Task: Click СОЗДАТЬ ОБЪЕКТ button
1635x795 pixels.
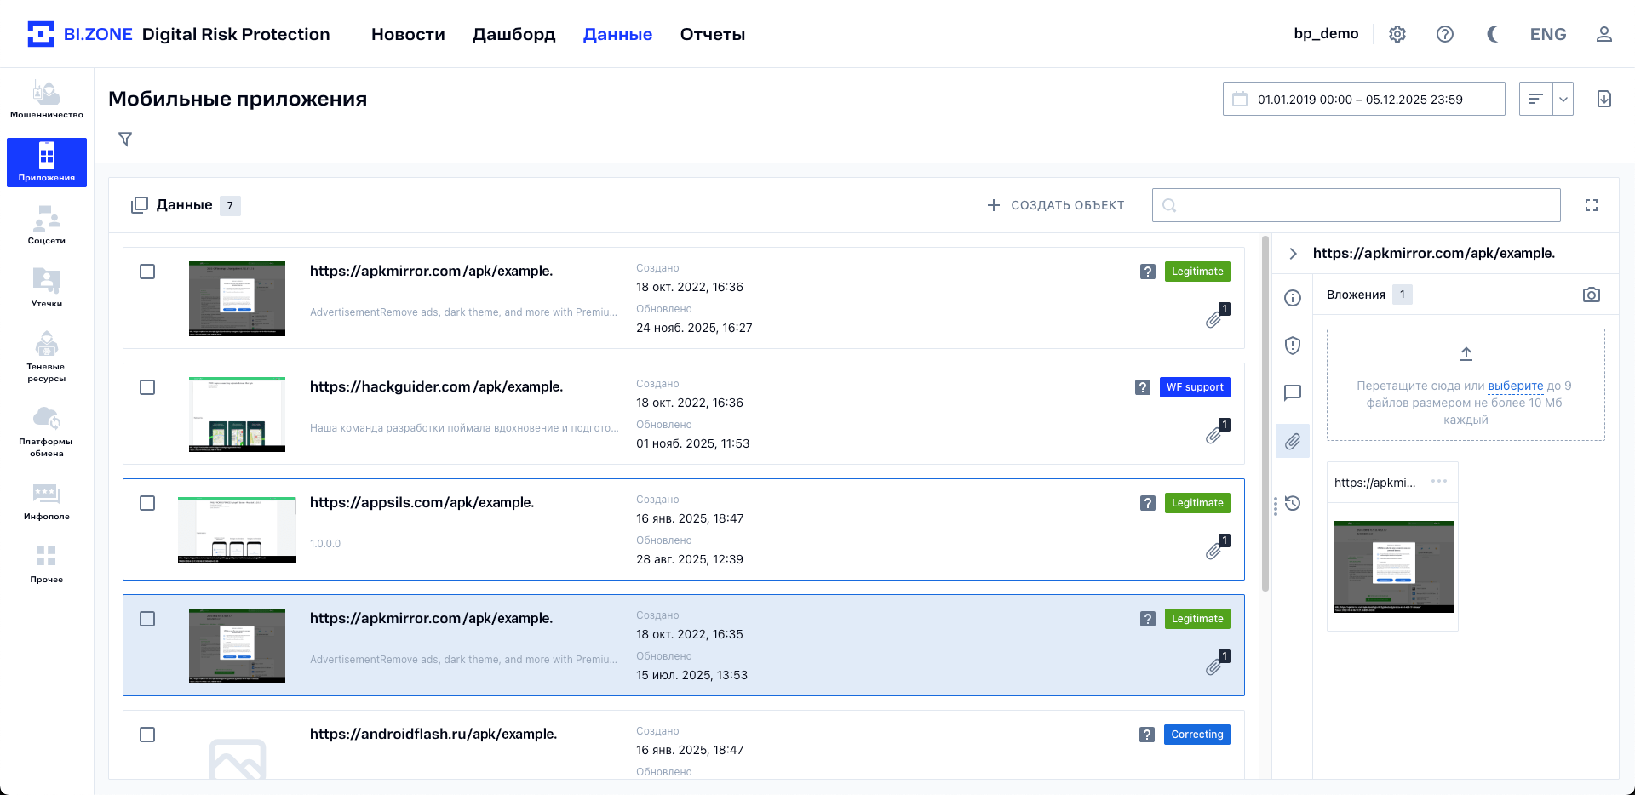Action: point(1055,205)
